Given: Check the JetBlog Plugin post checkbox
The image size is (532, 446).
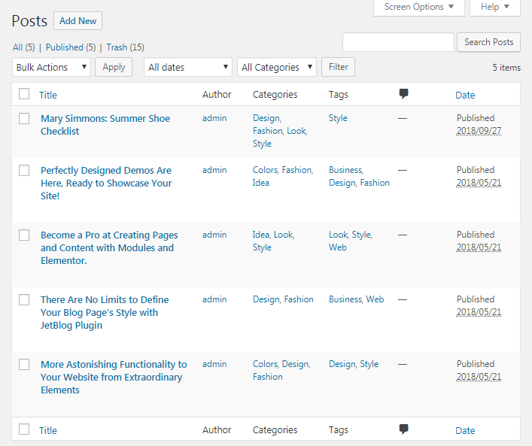Looking at the screenshot, I should 24,300.
